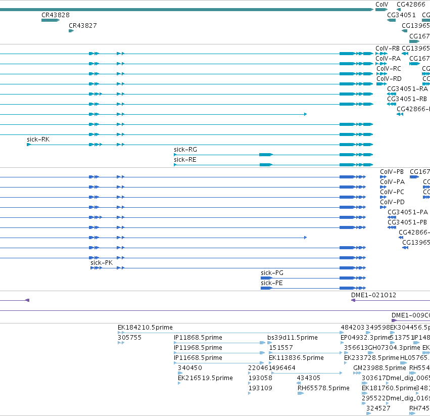
Task: Select the CG42866 gene label
Action: (411, 5)
